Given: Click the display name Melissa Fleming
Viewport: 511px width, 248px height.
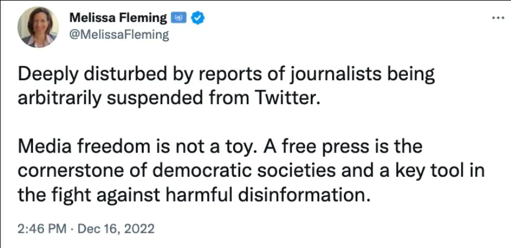Looking at the screenshot, I should [118, 18].
